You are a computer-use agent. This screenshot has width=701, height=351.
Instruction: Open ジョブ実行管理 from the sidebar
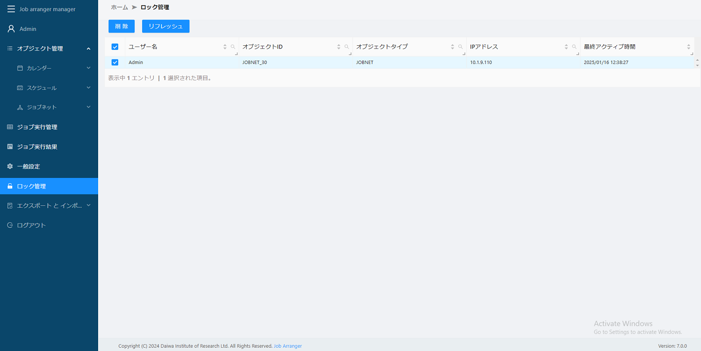[x=37, y=127]
